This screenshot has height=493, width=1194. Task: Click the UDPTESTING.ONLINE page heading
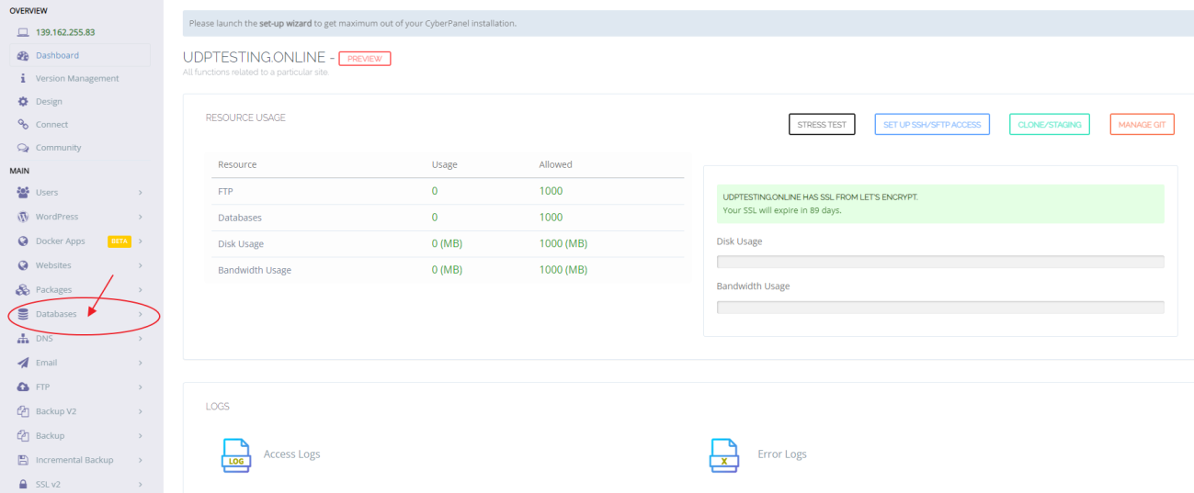(254, 58)
